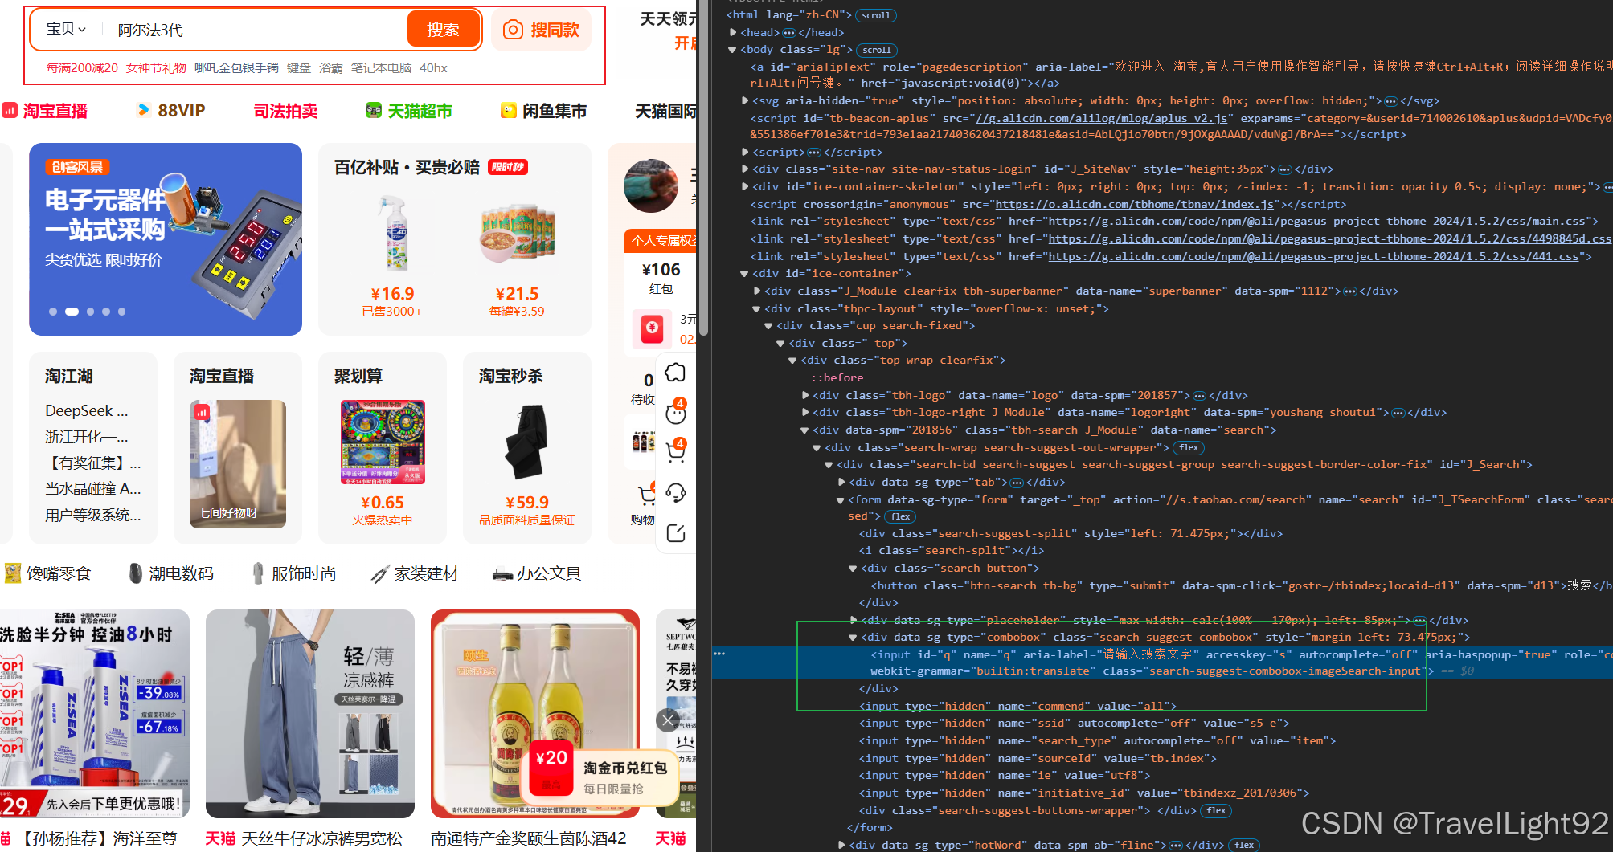Open the css/main.css stylesheet link
This screenshot has width=1613, height=852.
tap(1317, 222)
